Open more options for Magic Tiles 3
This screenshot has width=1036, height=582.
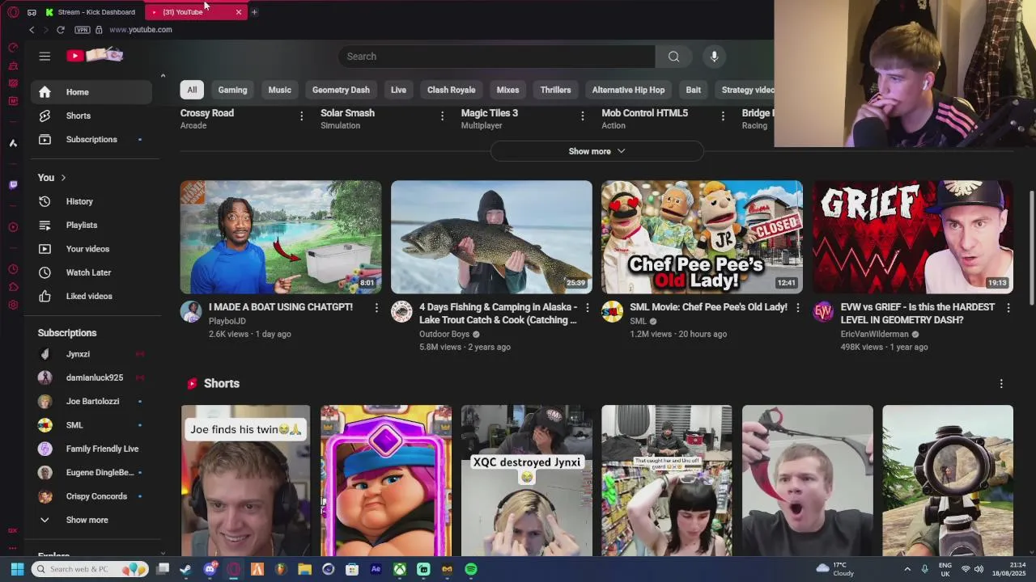pyautogui.click(x=582, y=116)
